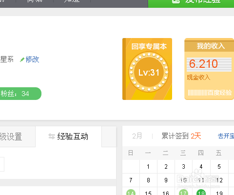Viewport: 234px width, 195px height.
Task: Click the 星系 text beside the edit link
Action: (x=7, y=59)
